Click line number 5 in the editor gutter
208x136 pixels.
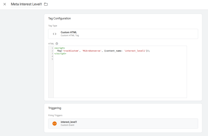pos(52,59)
